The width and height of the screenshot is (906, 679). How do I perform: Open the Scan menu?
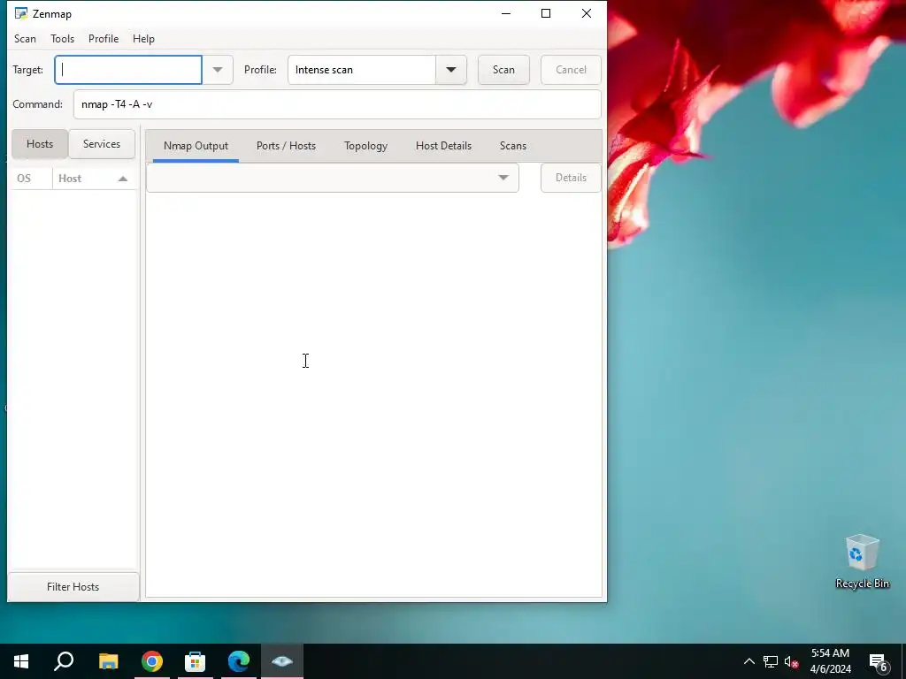coord(25,39)
